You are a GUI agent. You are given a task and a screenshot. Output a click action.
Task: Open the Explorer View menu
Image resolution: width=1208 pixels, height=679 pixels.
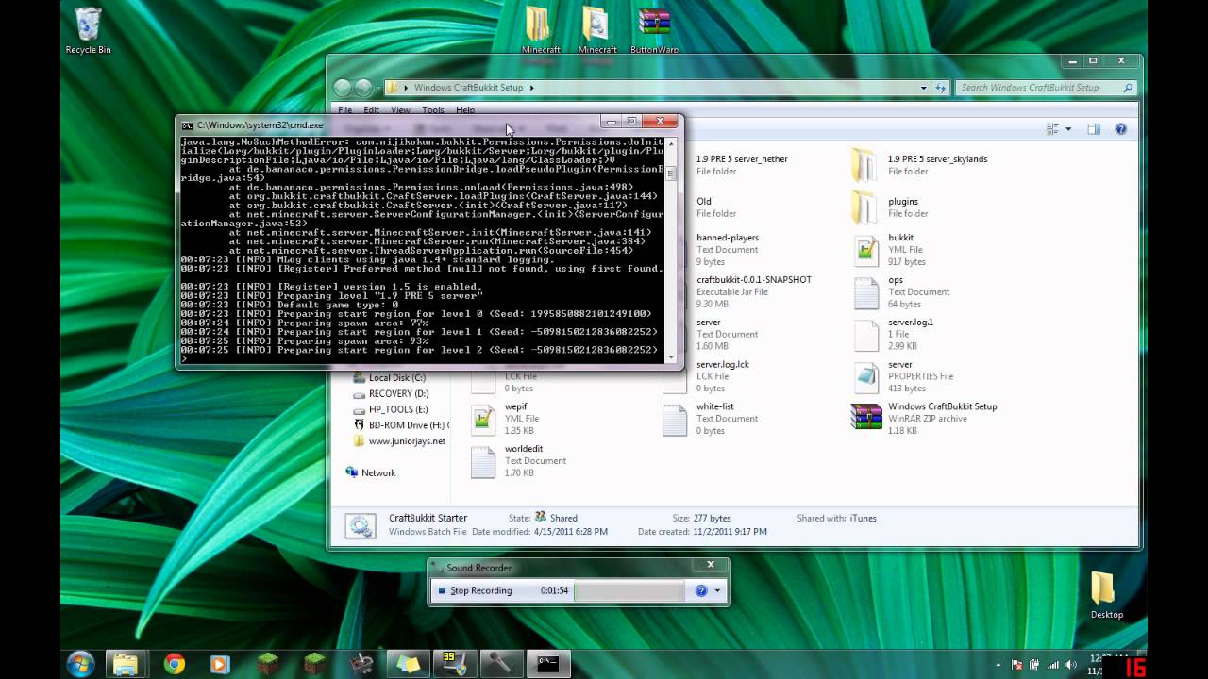[400, 110]
